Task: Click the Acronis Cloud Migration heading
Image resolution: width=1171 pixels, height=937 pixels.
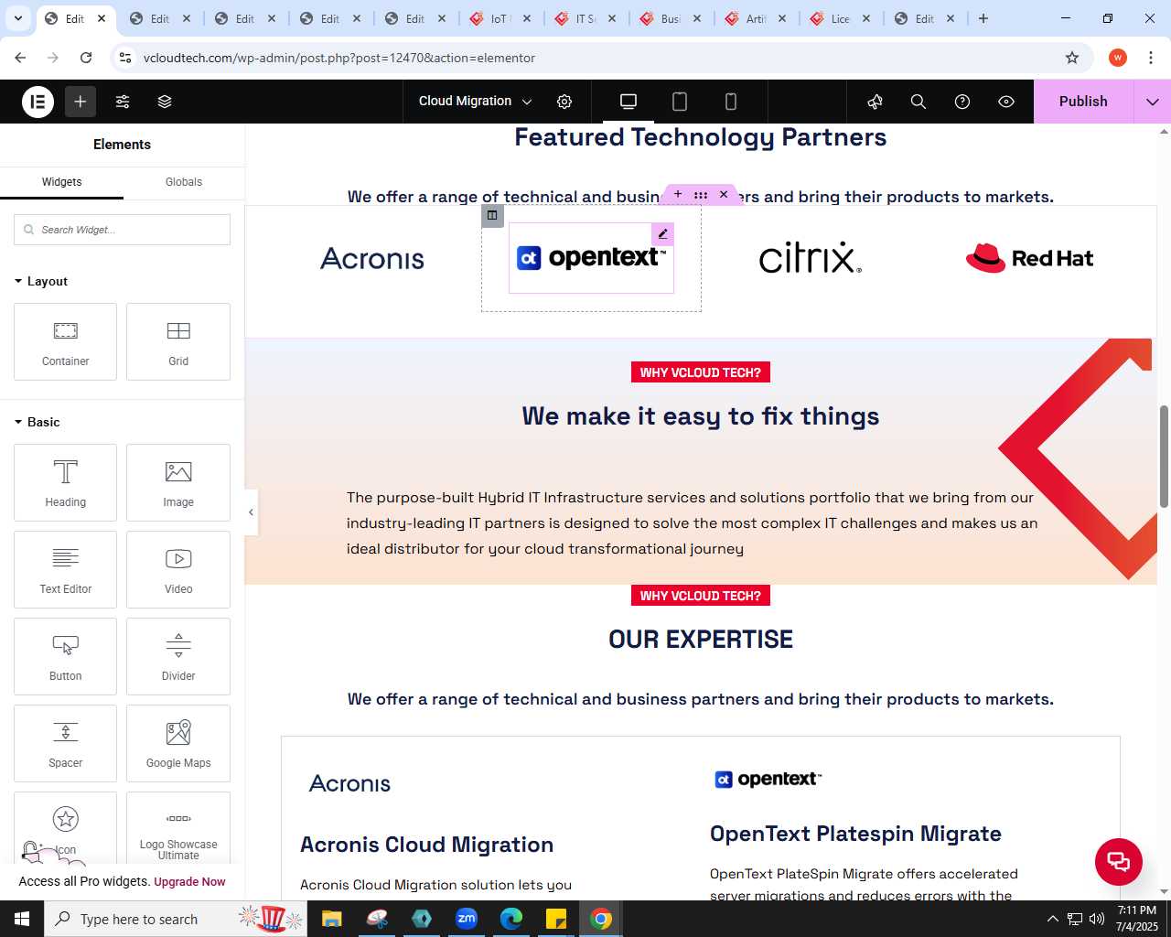Action: point(427,845)
